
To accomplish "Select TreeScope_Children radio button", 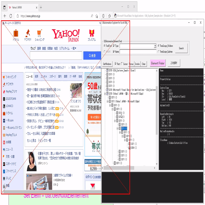I will [x=158, y=46].
